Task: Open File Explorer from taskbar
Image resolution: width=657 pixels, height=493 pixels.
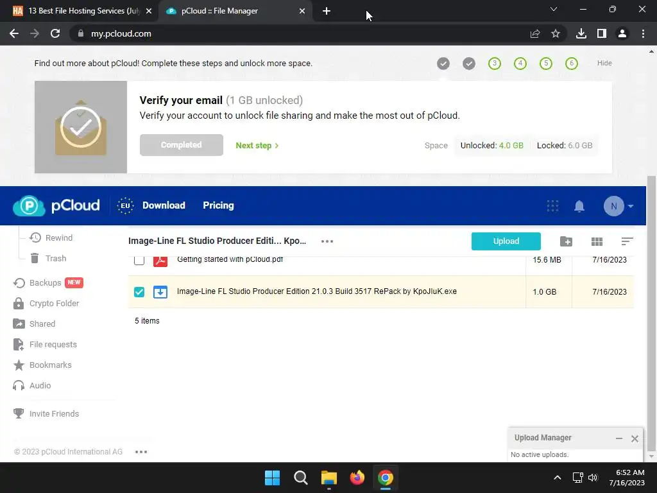Action: [x=329, y=478]
